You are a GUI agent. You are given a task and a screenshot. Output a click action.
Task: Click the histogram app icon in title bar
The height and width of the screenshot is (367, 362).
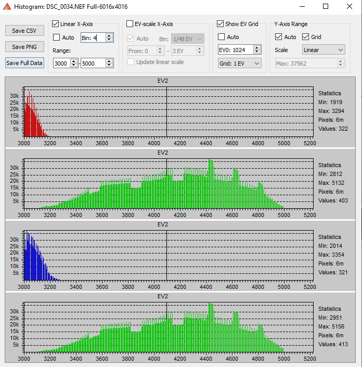pyautogui.click(x=7, y=7)
